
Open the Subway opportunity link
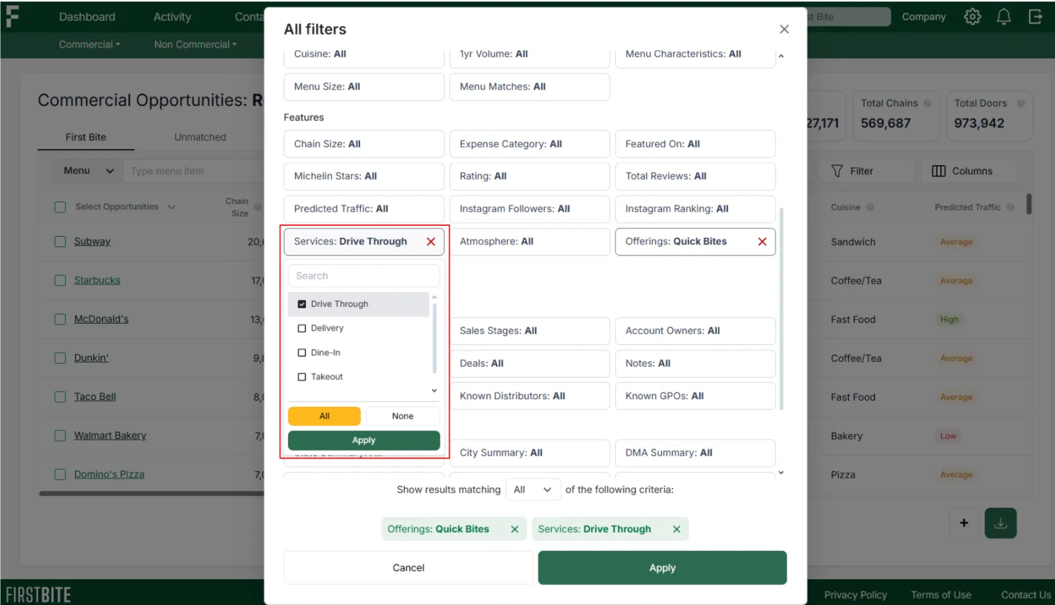(92, 242)
